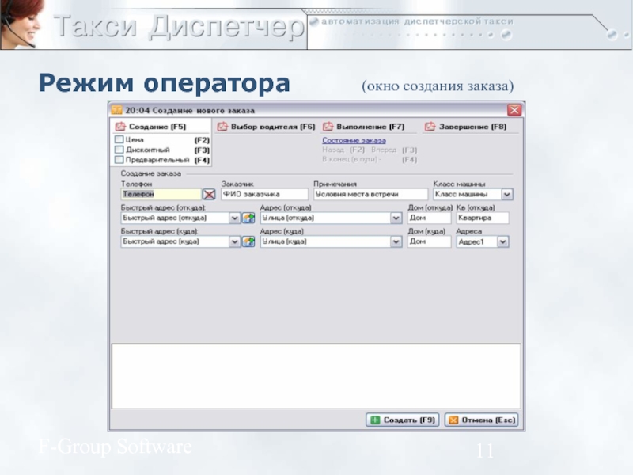633x475 pixels.
Task: Click the clear phone field icon
Action: [209, 194]
